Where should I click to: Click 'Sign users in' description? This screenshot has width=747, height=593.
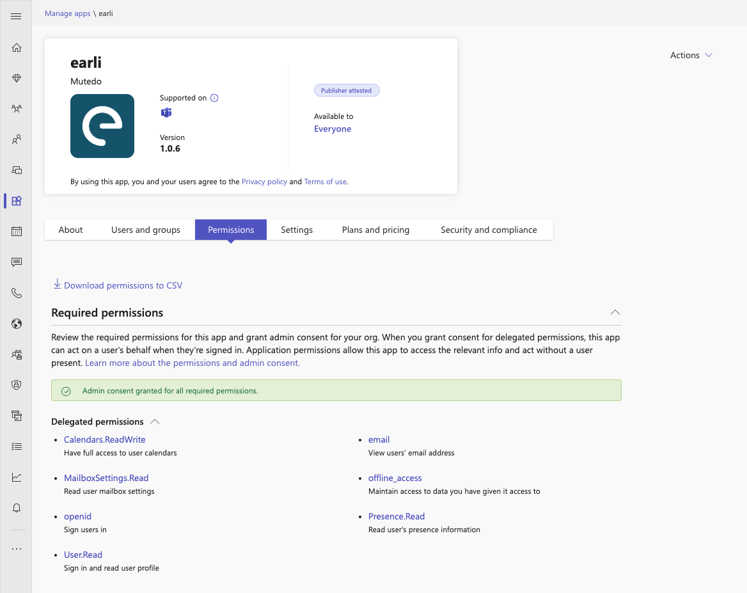point(85,530)
